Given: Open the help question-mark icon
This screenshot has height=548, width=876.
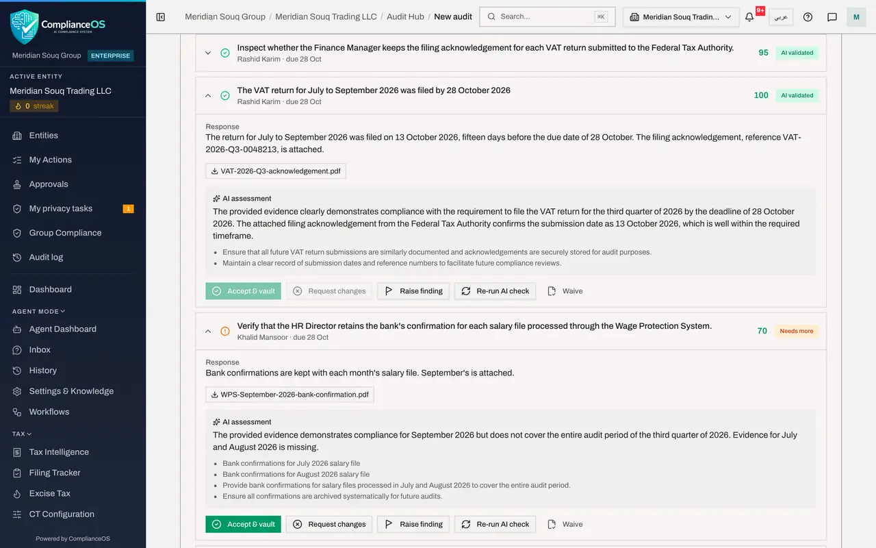Looking at the screenshot, I should click(808, 17).
